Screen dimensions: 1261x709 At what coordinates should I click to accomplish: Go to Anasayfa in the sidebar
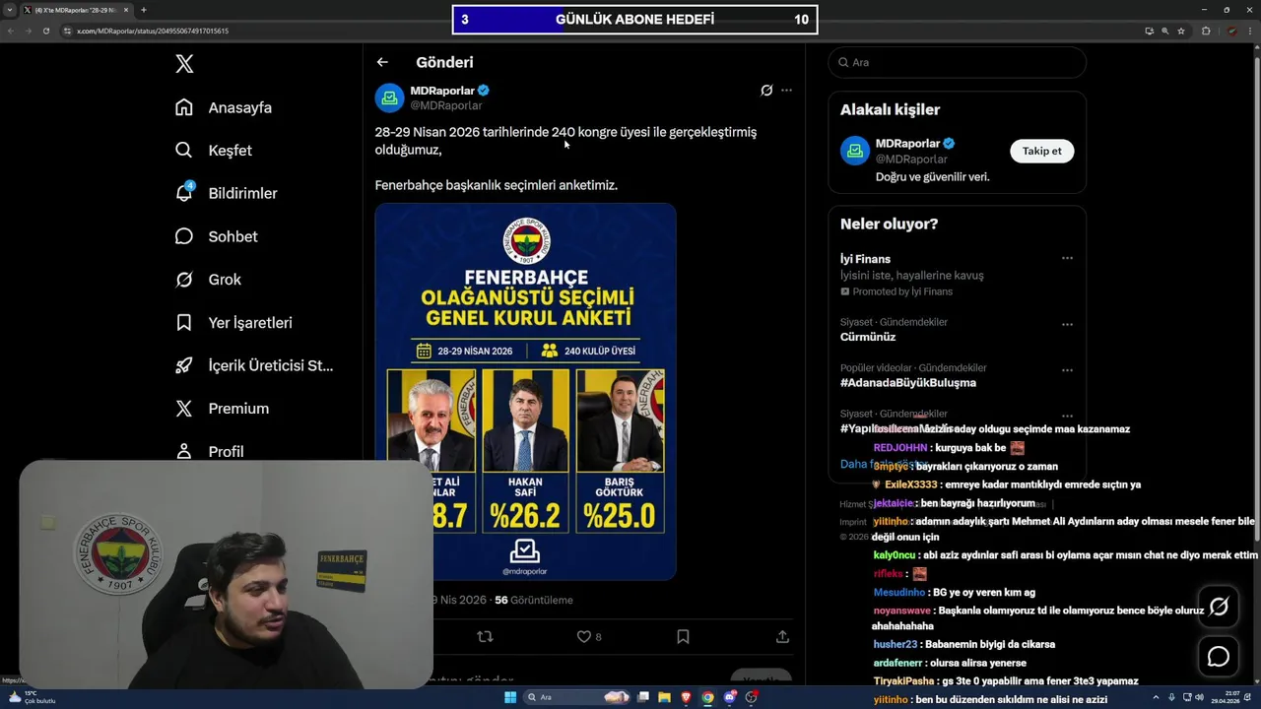224,107
